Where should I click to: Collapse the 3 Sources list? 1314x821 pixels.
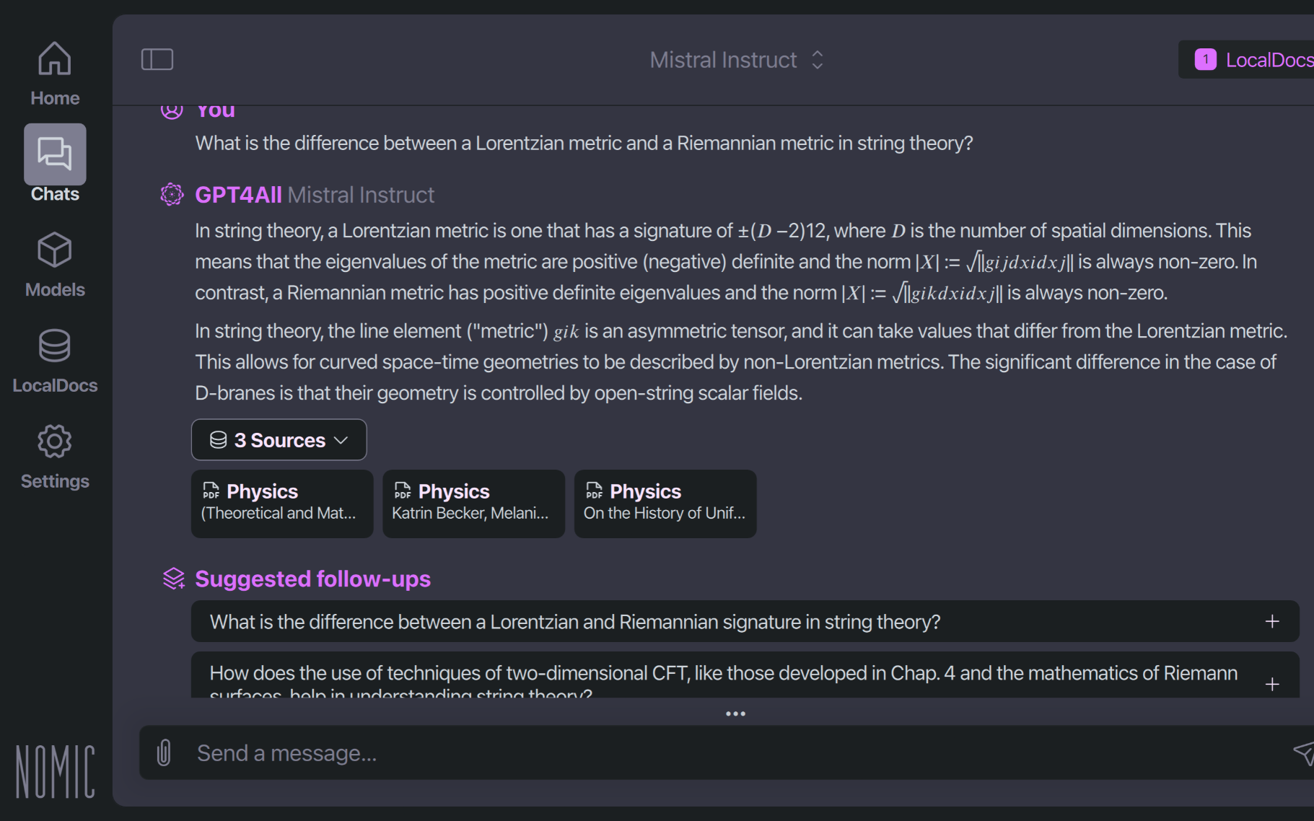(279, 440)
